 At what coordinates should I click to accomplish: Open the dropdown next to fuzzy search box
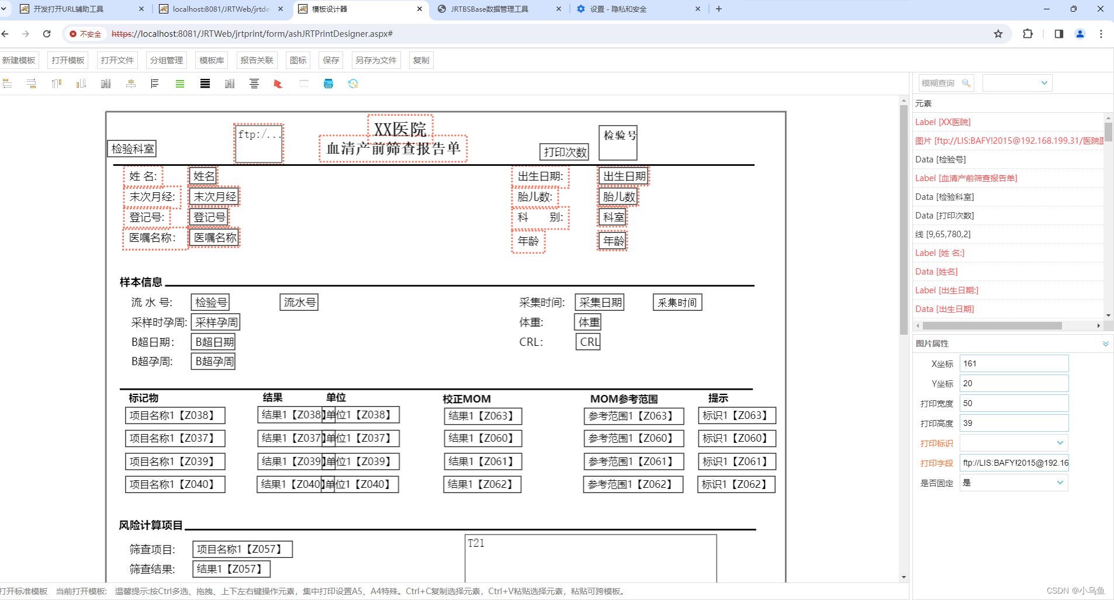[1018, 83]
